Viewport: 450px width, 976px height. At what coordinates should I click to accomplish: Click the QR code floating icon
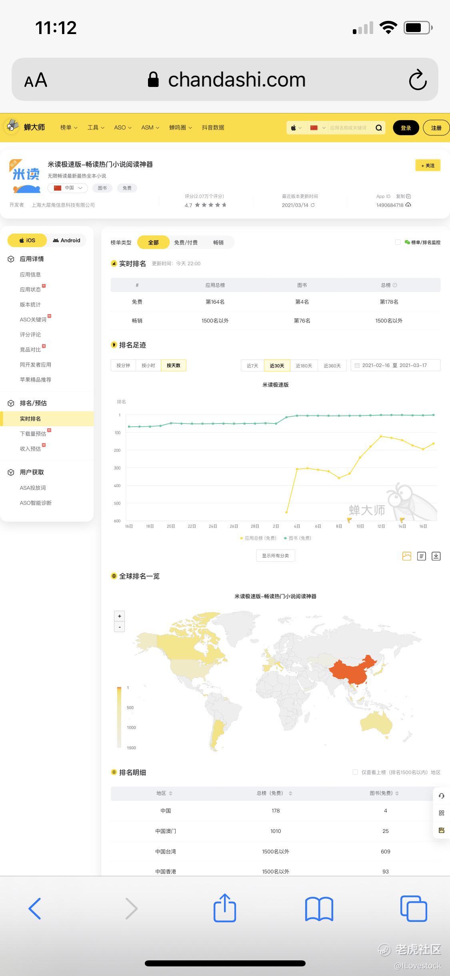[442, 813]
